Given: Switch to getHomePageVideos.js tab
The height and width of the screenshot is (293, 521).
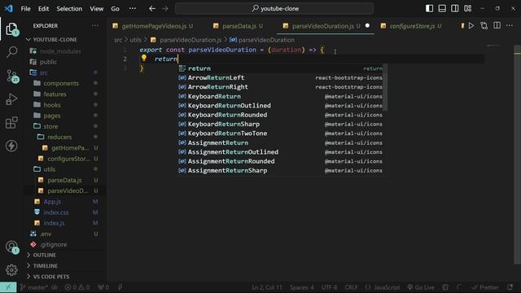Looking at the screenshot, I should click(x=154, y=26).
